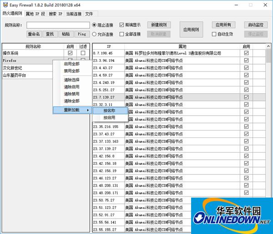Select the IP cell 23.37.133.163
Screen dimensions: 273x234
point(108,141)
